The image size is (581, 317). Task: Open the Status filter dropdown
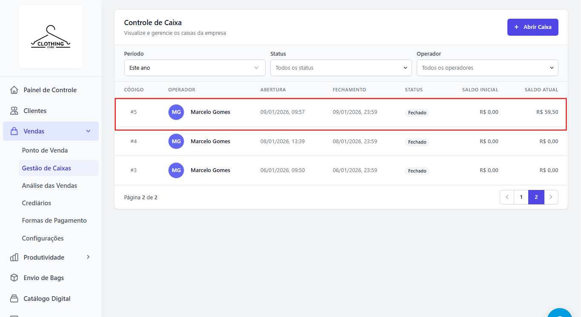(x=341, y=68)
